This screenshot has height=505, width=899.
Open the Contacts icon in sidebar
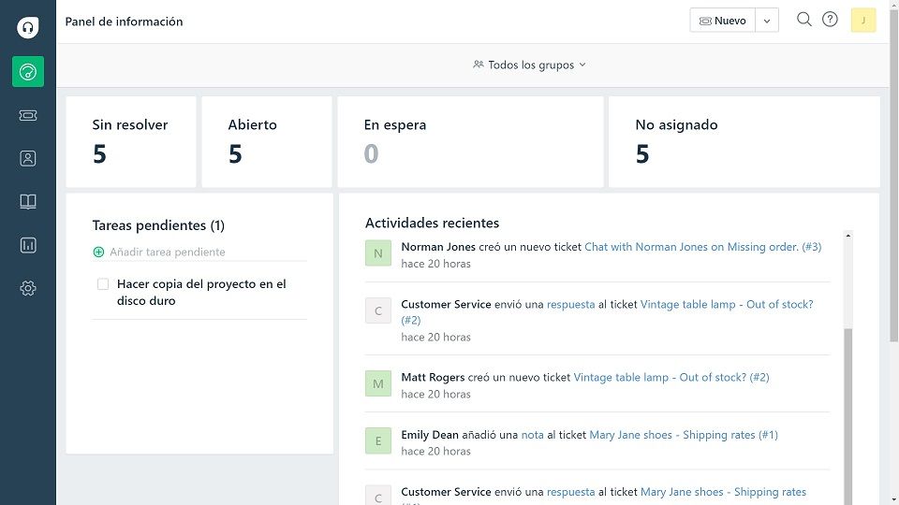[x=27, y=158]
